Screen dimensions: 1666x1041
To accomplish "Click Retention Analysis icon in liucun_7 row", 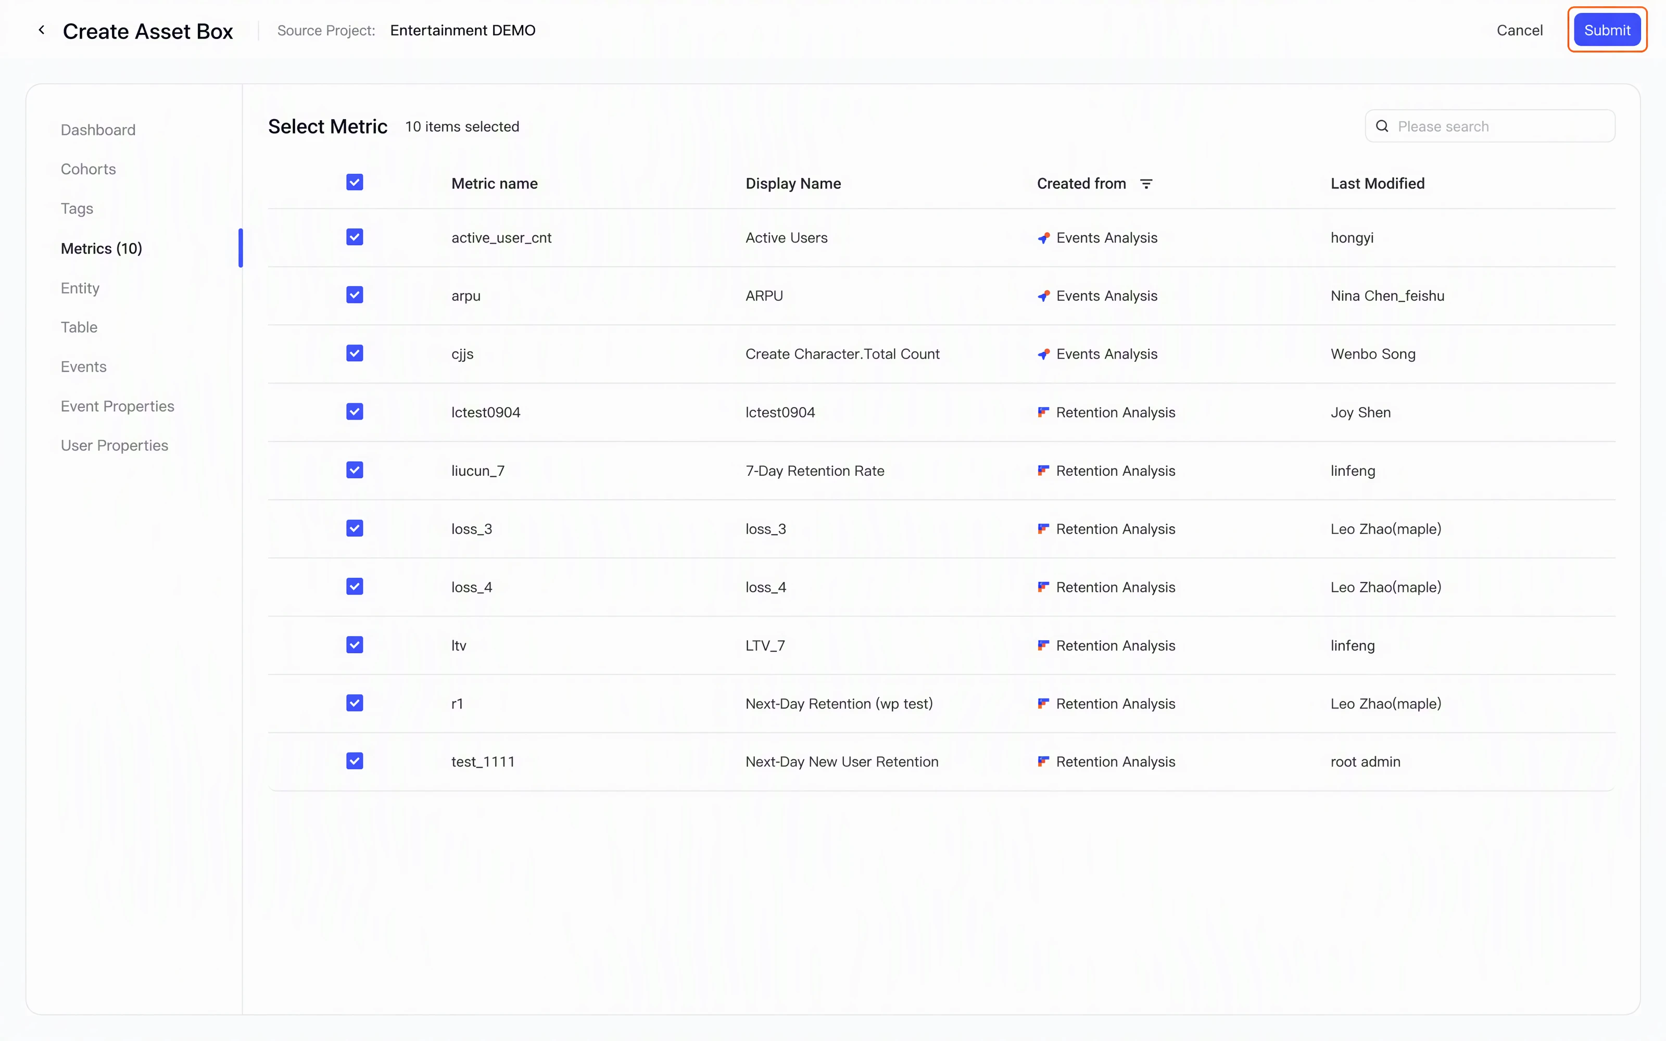I will (1044, 470).
